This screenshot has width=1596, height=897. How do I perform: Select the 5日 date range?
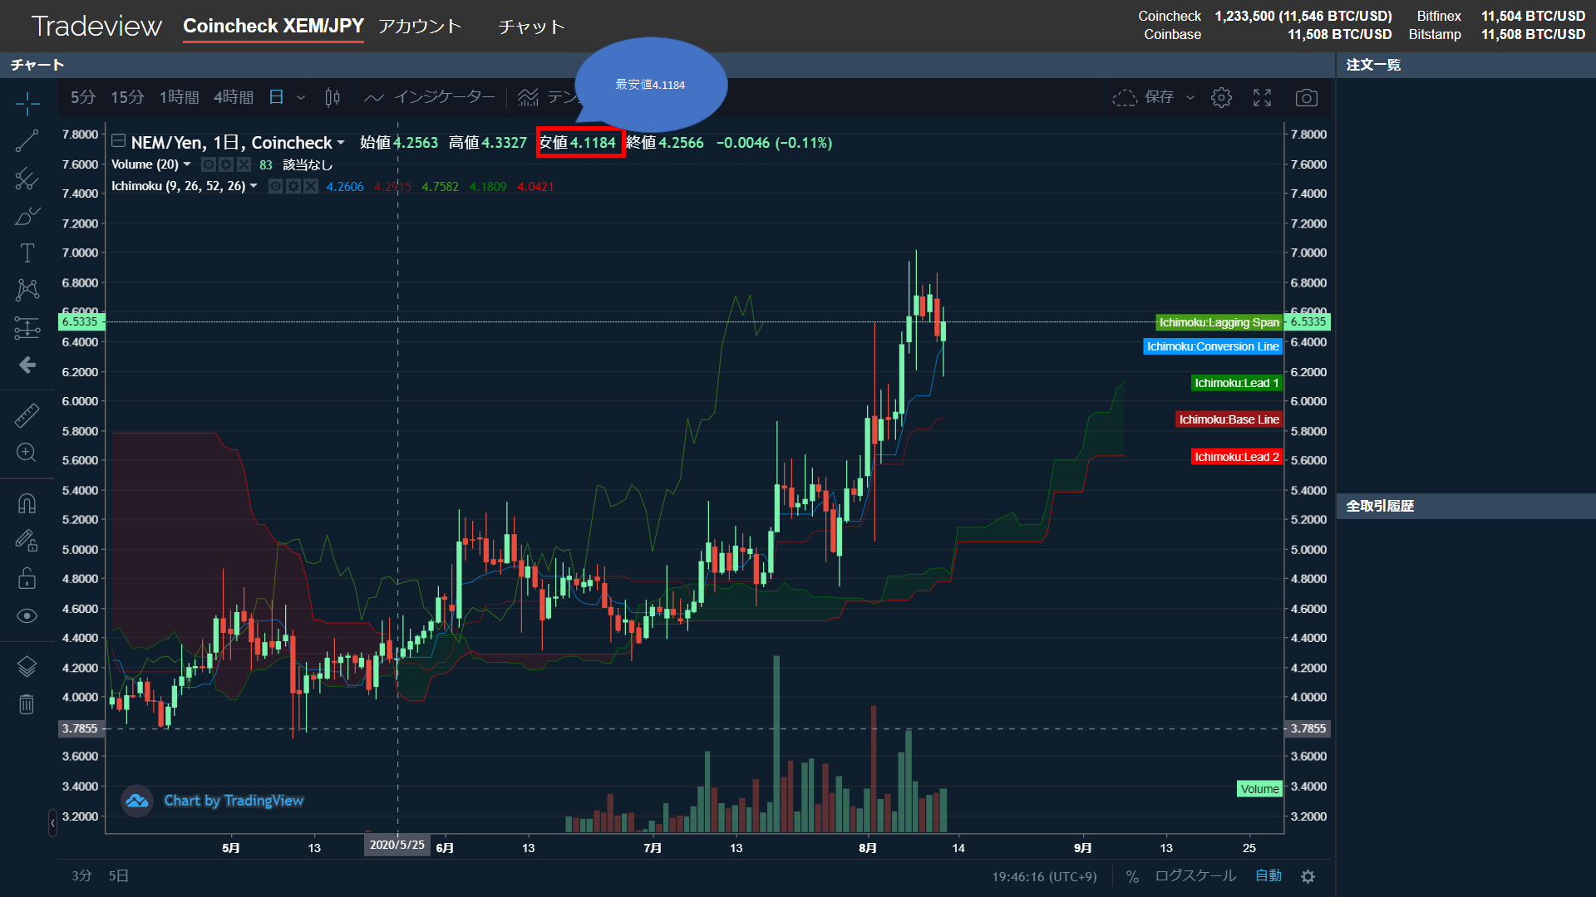click(x=119, y=875)
